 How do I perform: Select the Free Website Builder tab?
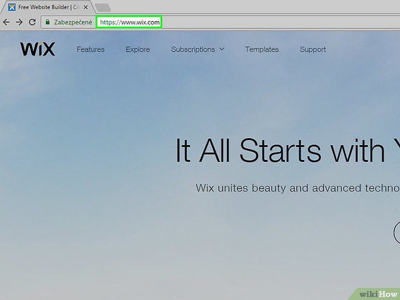pos(47,7)
